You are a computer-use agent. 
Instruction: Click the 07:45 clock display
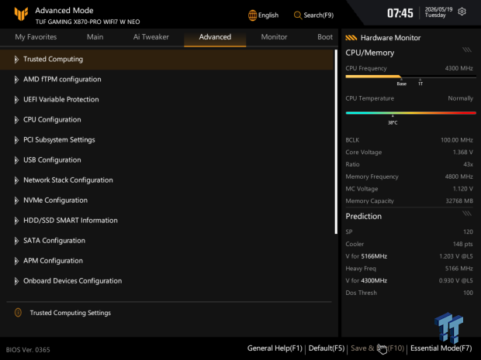(400, 13)
